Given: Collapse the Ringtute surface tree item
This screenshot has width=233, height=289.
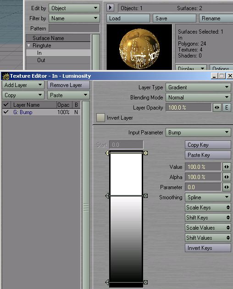Looking at the screenshot, I should pyautogui.click(x=28, y=46).
